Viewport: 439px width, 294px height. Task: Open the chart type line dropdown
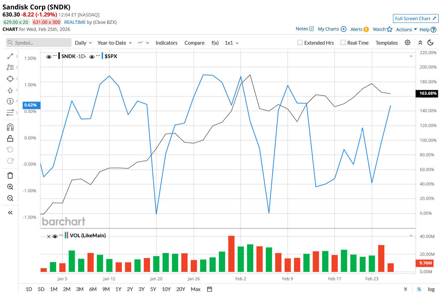click(143, 43)
